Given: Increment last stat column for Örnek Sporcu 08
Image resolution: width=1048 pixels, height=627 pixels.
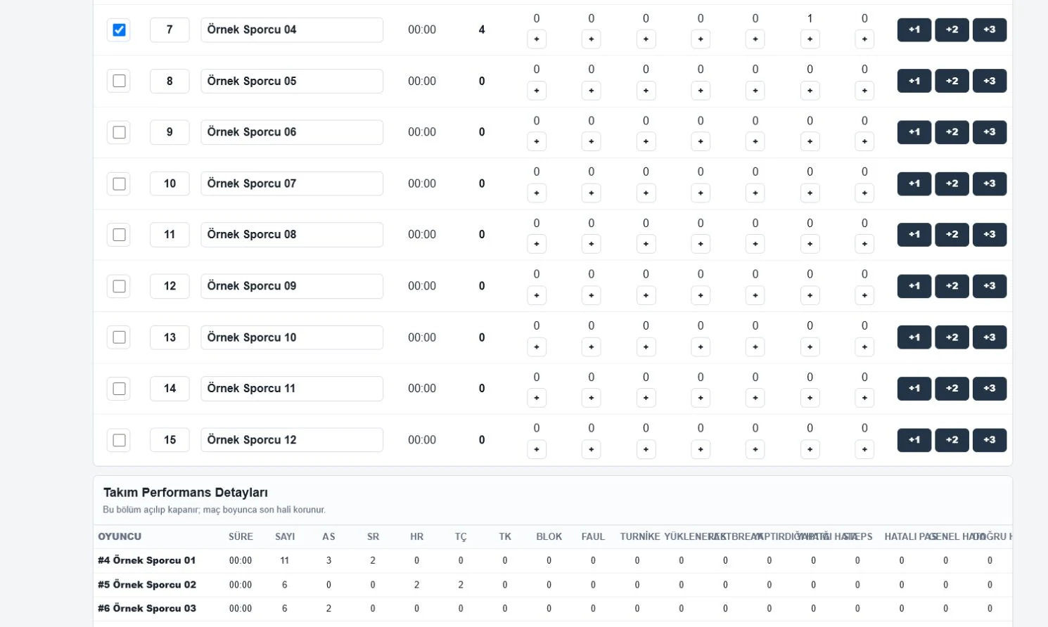Looking at the screenshot, I should tap(864, 244).
